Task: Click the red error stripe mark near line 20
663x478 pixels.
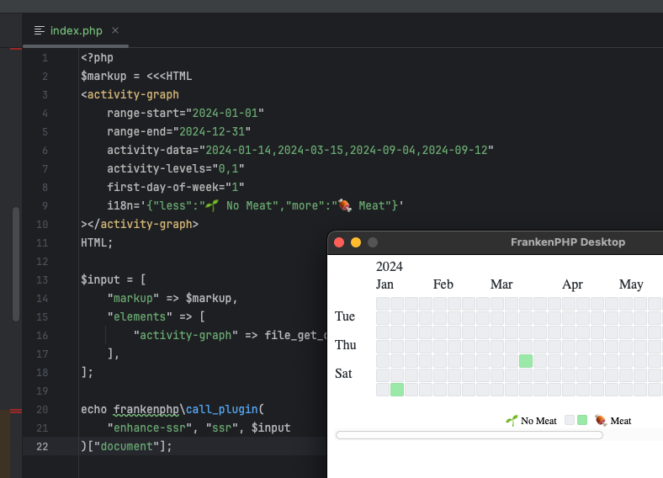Action: (16, 411)
